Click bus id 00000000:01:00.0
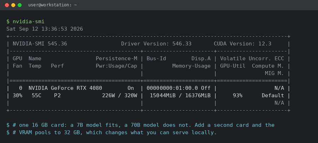This screenshot has width=318, height=143. pyautogui.click(x=172, y=88)
